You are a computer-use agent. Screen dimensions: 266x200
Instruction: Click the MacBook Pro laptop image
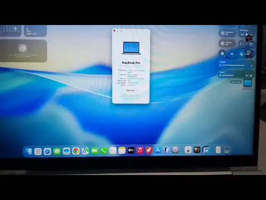click(x=131, y=48)
